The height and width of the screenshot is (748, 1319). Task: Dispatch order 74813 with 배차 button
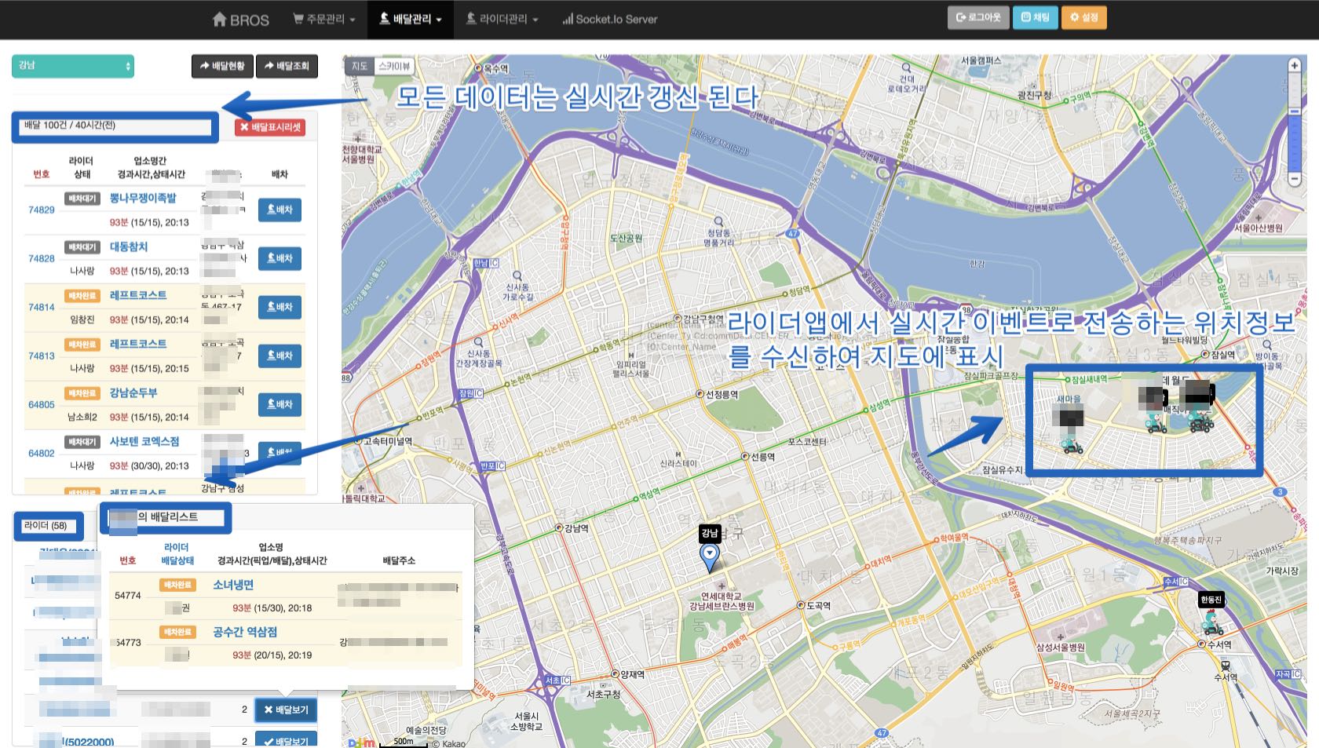(x=280, y=356)
